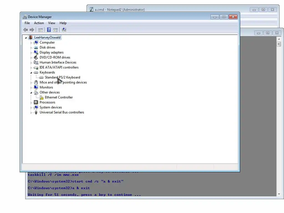Click the Ethernet Controller yellow warning icon

click(x=42, y=97)
